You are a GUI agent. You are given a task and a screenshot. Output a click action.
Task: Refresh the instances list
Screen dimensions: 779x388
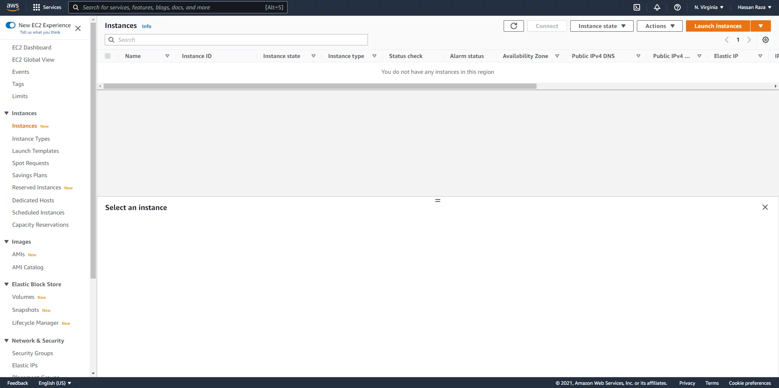(x=514, y=26)
